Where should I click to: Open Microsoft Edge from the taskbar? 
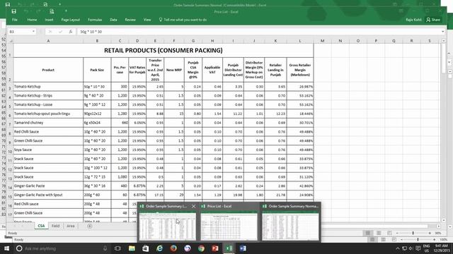[159, 248]
